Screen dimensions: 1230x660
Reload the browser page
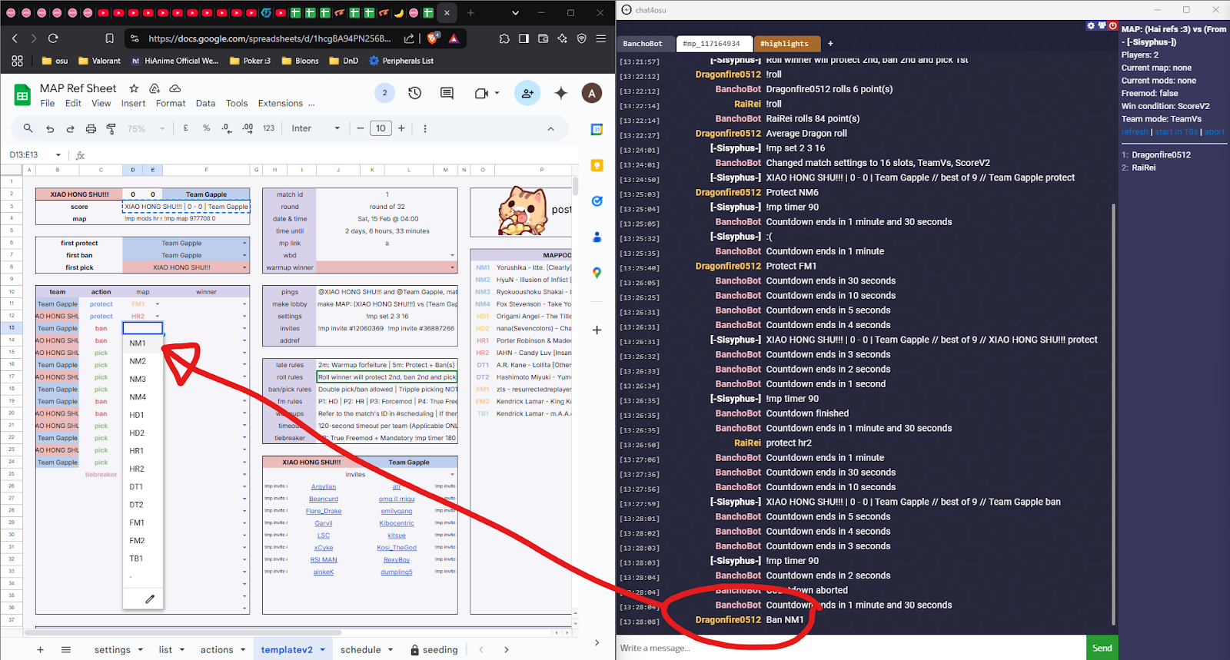pyautogui.click(x=53, y=38)
